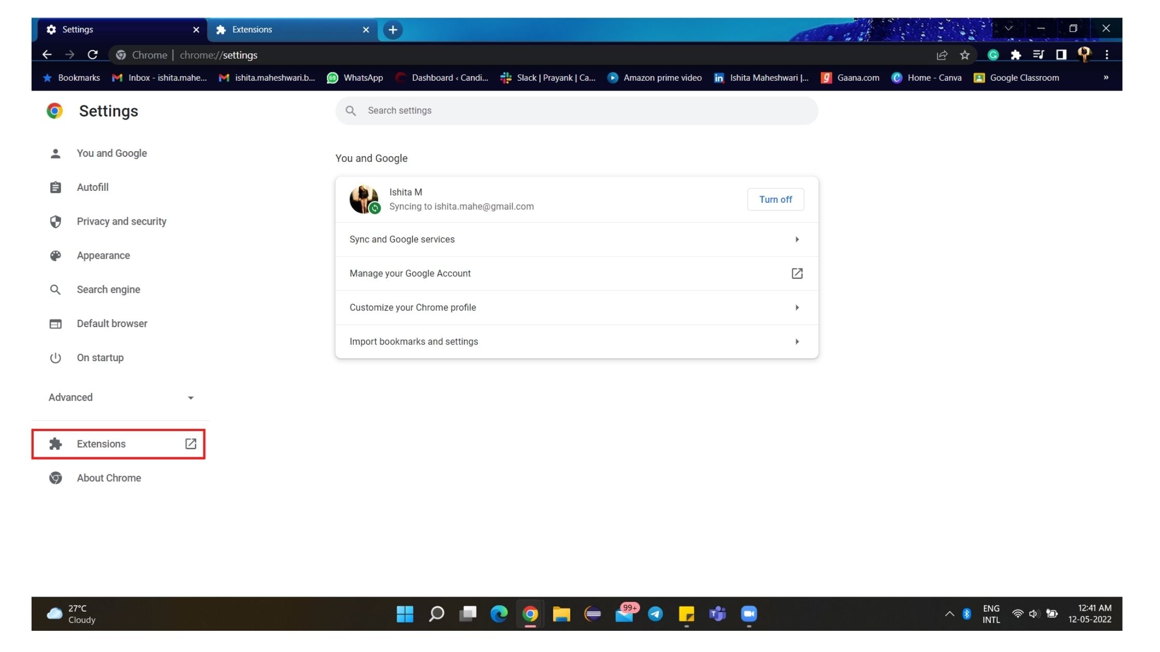Click the On startup power icon

55,357
